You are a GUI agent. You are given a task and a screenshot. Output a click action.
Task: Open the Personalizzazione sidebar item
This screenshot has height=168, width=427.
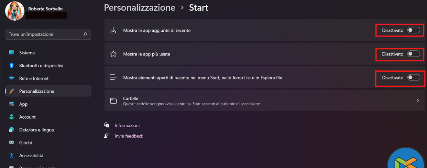37,91
